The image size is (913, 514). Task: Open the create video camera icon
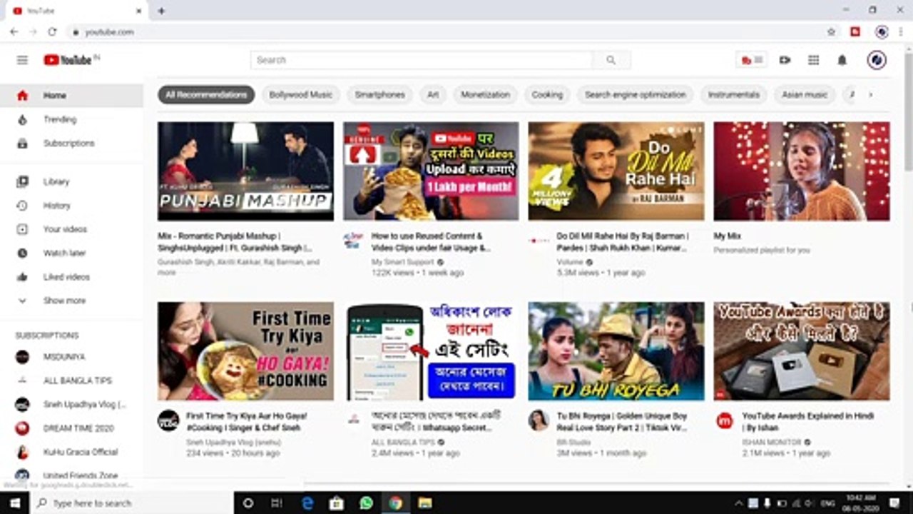pyautogui.click(x=785, y=60)
